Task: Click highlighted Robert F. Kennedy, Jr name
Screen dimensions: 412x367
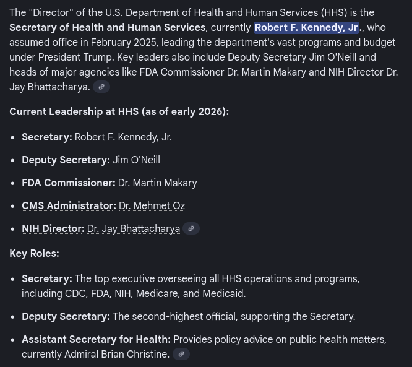Action: click(x=307, y=28)
